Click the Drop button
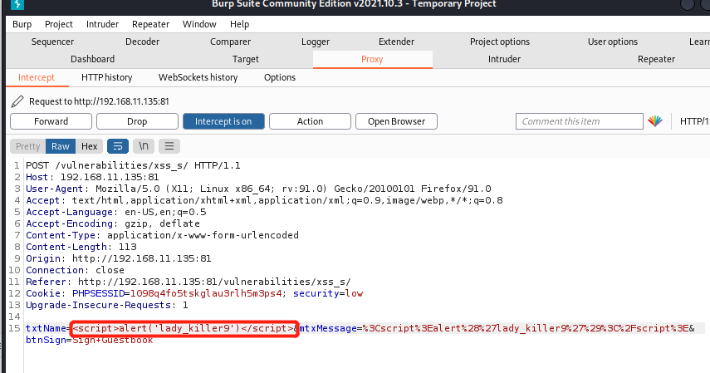710x373 pixels. pyautogui.click(x=137, y=121)
